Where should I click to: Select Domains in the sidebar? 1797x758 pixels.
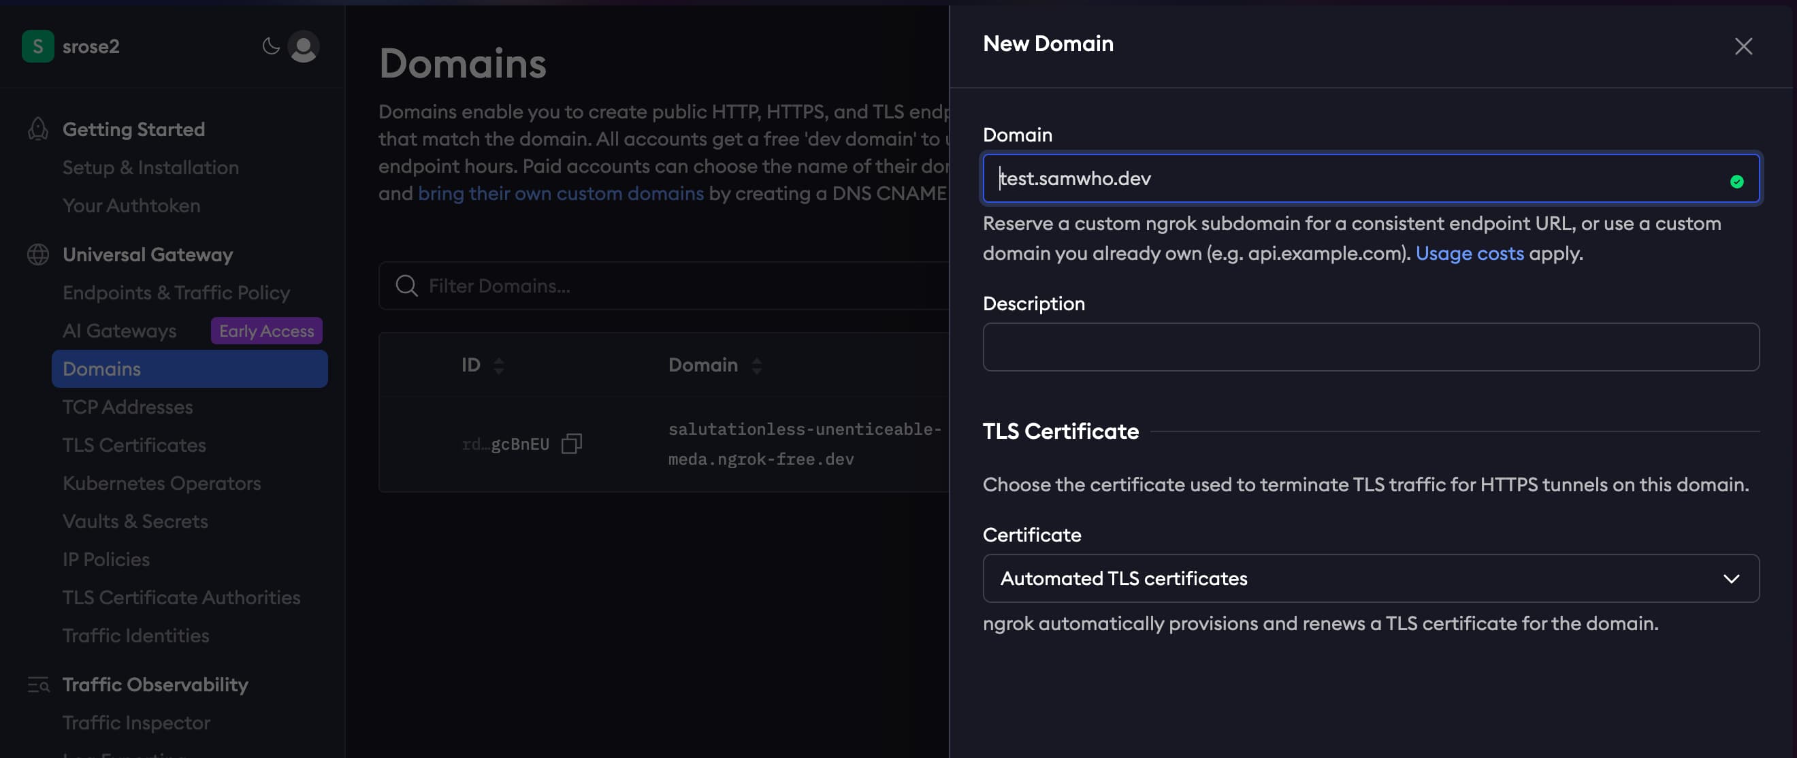point(102,369)
